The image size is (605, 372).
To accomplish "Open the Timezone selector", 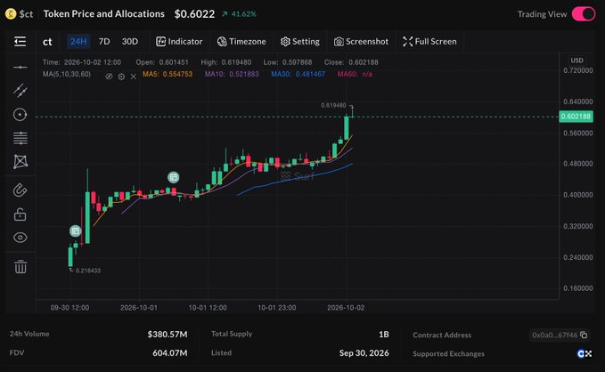I will pyautogui.click(x=241, y=41).
